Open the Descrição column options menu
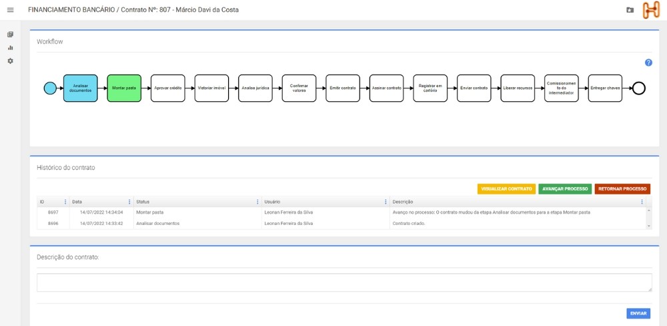The image size is (667, 326). click(642, 202)
